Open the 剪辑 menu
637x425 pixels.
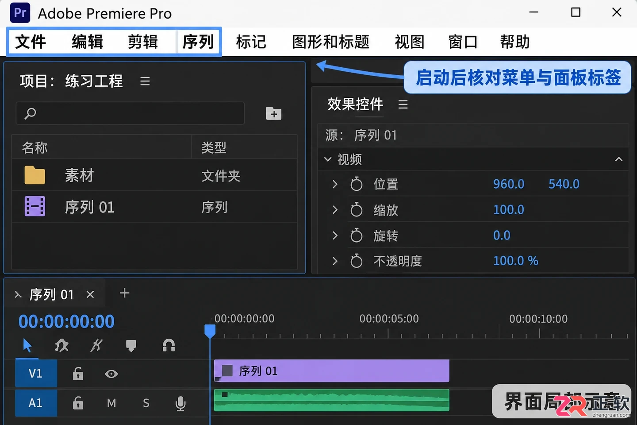point(143,42)
